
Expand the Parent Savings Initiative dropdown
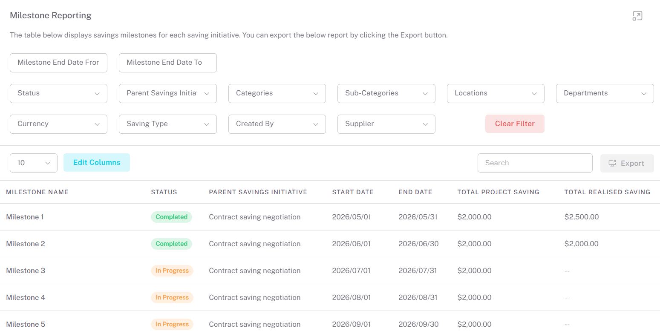click(168, 93)
